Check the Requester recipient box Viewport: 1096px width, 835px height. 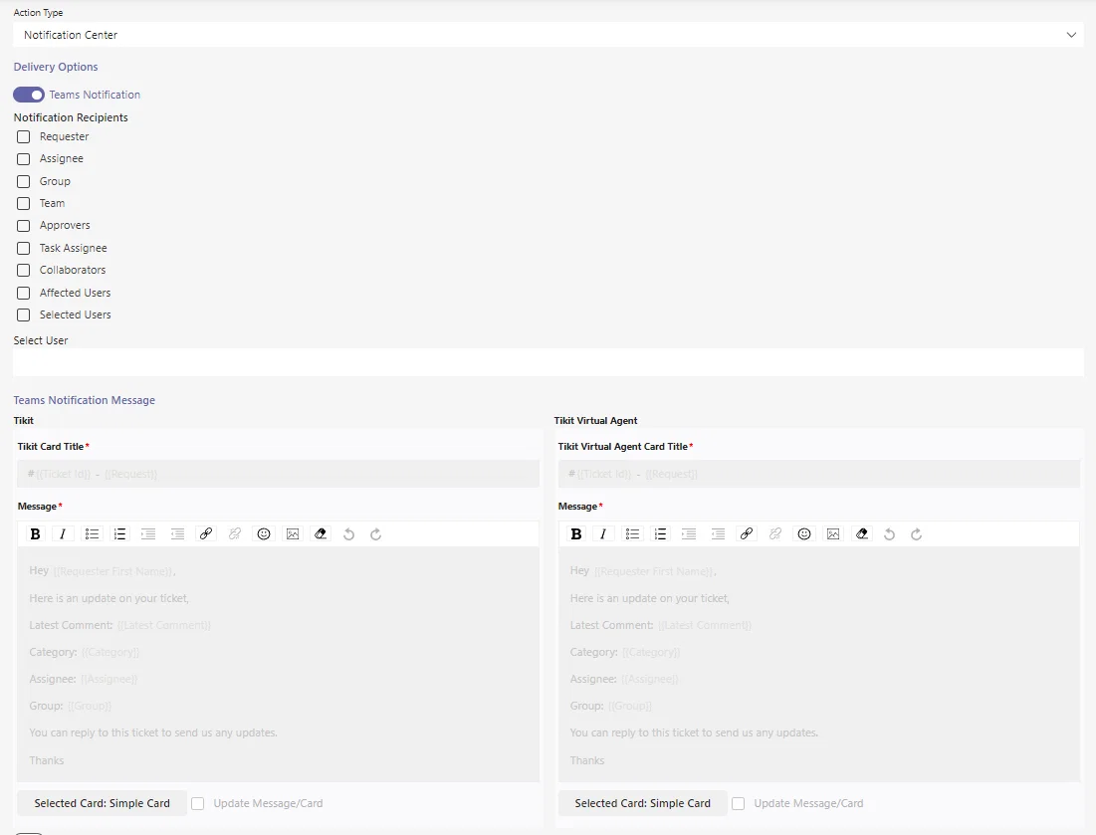pos(23,137)
